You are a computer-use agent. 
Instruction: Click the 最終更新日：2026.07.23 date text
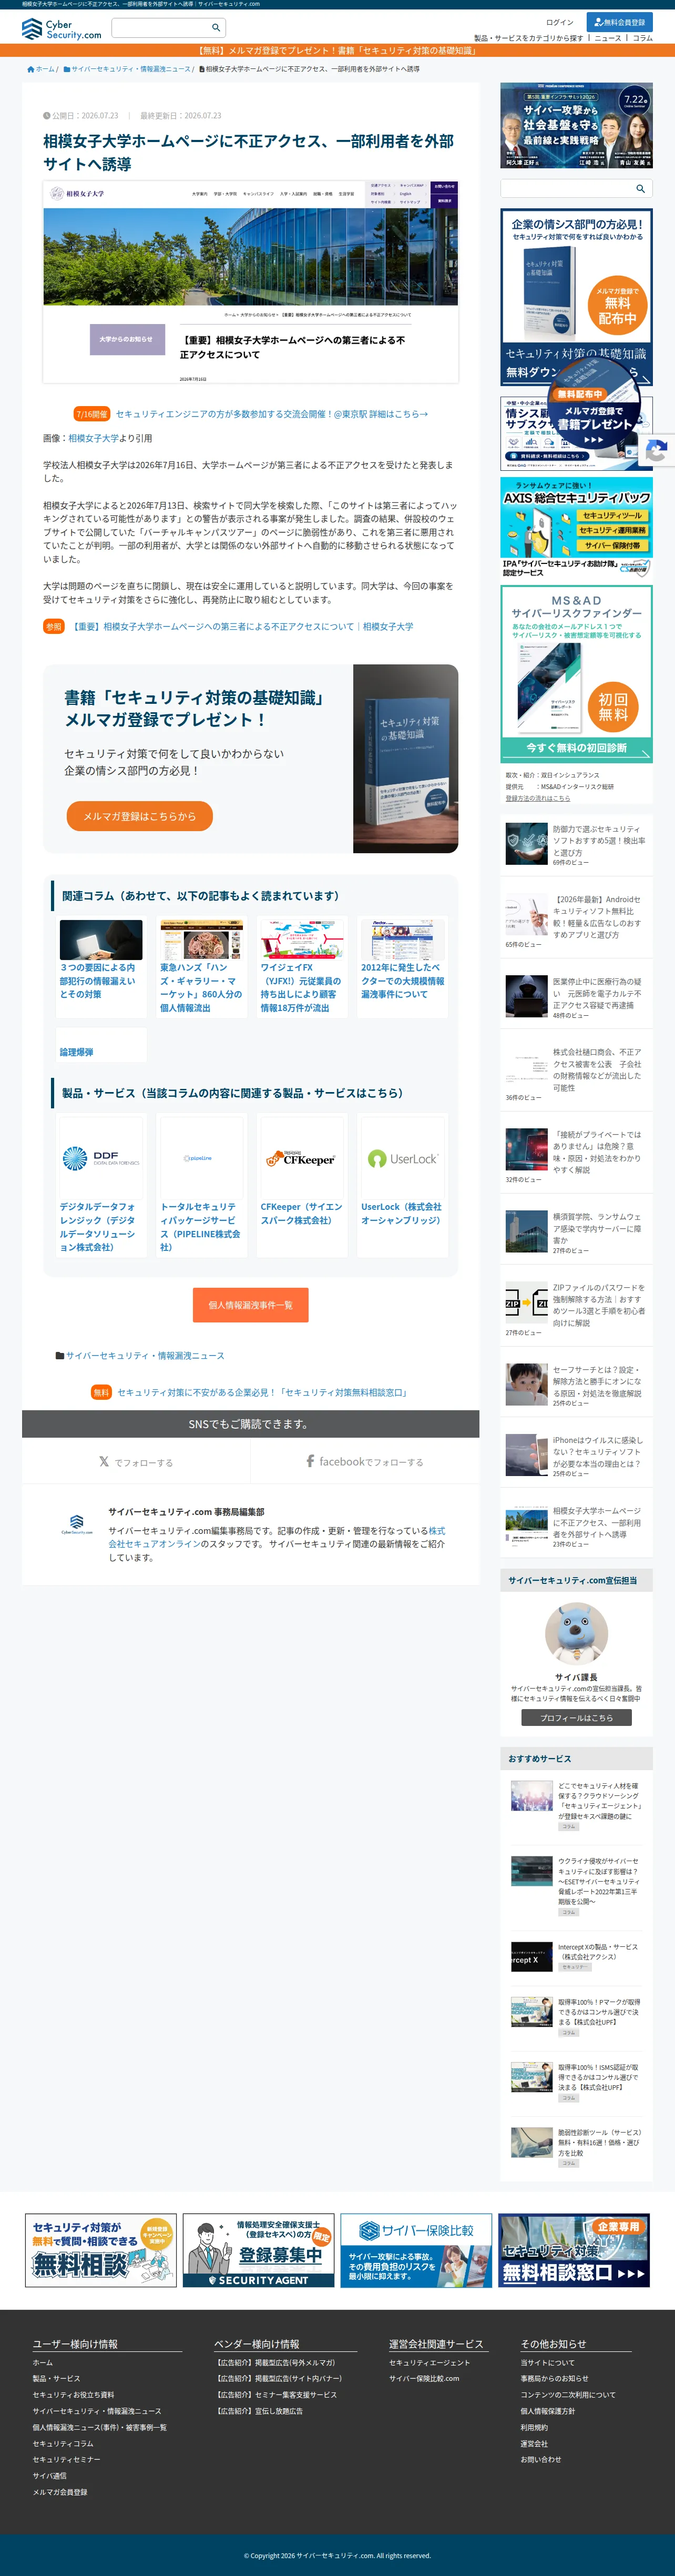[181, 115]
